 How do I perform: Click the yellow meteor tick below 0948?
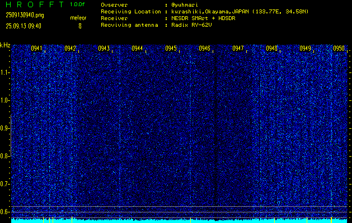(275, 220)
